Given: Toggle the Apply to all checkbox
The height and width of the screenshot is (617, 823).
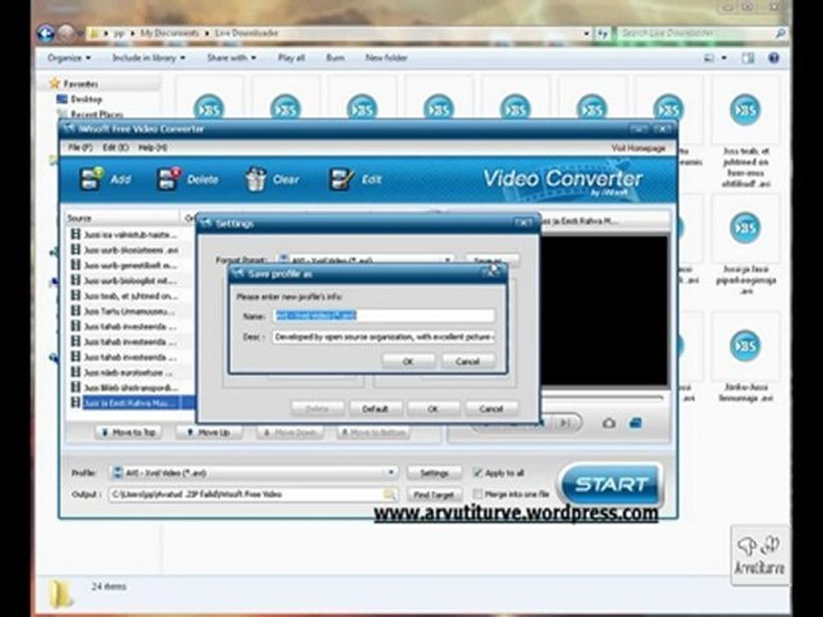Looking at the screenshot, I should point(478,473).
